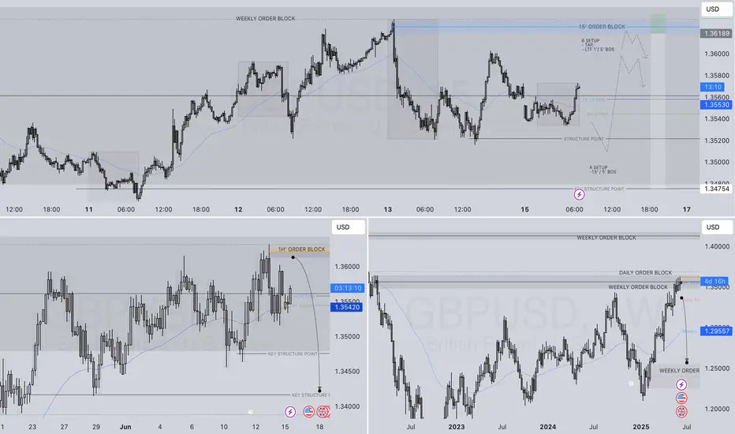The image size is (735, 434).
Task: Click 1.34000 on bottom-left price scale
Action: click(347, 406)
